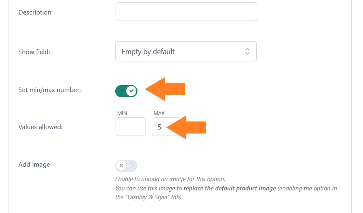
Task: Disable the Set min/max number switch
Action: (126, 91)
